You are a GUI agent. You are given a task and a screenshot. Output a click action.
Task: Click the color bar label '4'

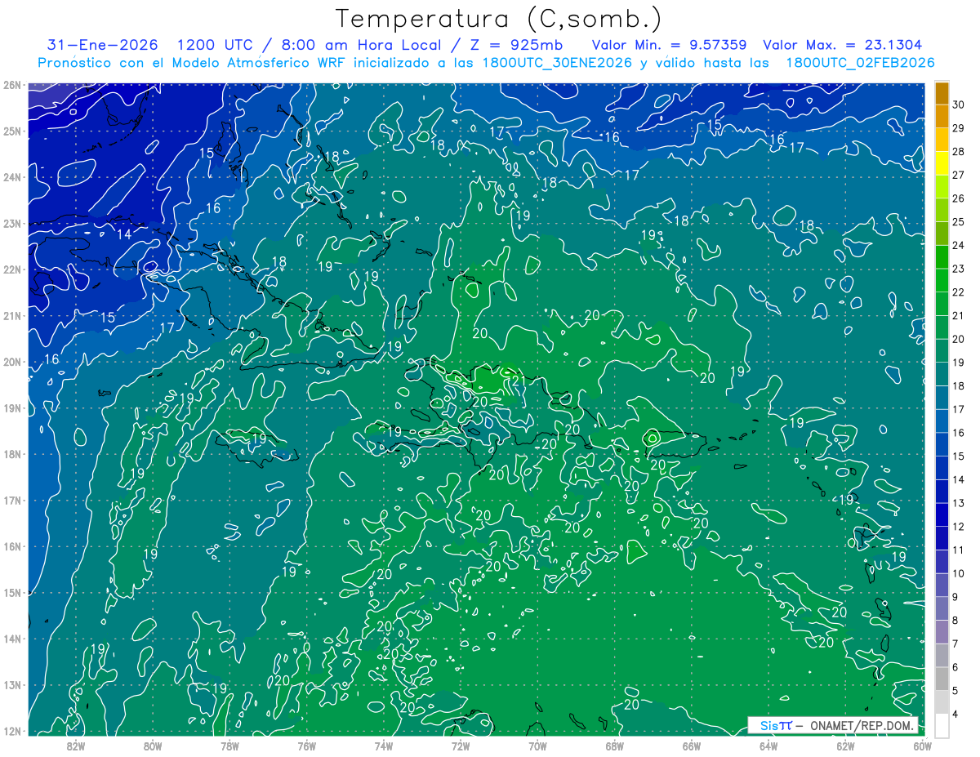[957, 715]
